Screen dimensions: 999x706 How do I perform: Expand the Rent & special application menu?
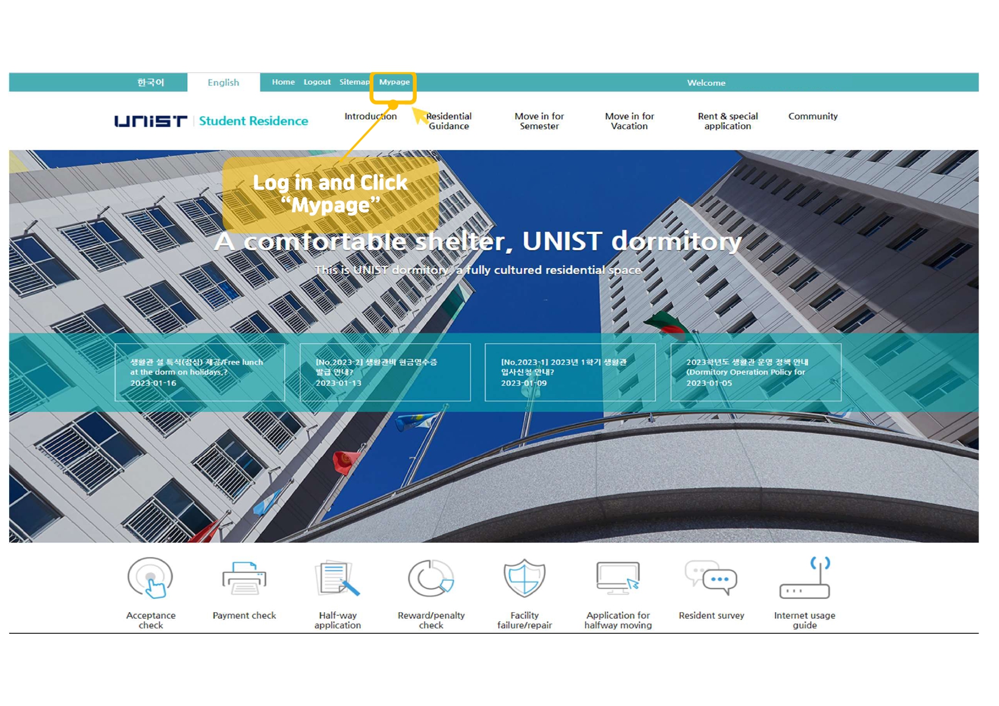[x=727, y=121]
